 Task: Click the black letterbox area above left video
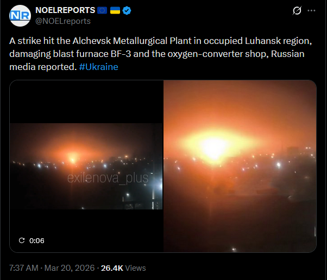(x=86, y=101)
